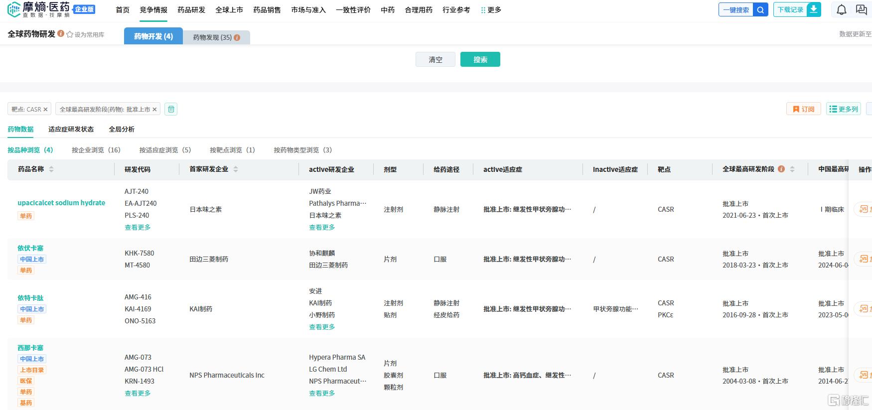872x410 pixels.
Task: Open the 竞争情报 menu
Action: (153, 10)
